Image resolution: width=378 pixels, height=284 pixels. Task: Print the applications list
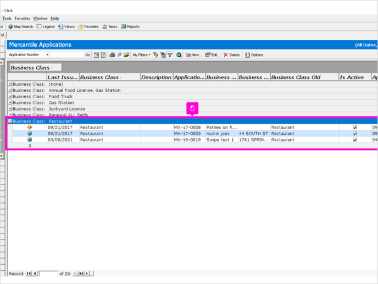112,55
